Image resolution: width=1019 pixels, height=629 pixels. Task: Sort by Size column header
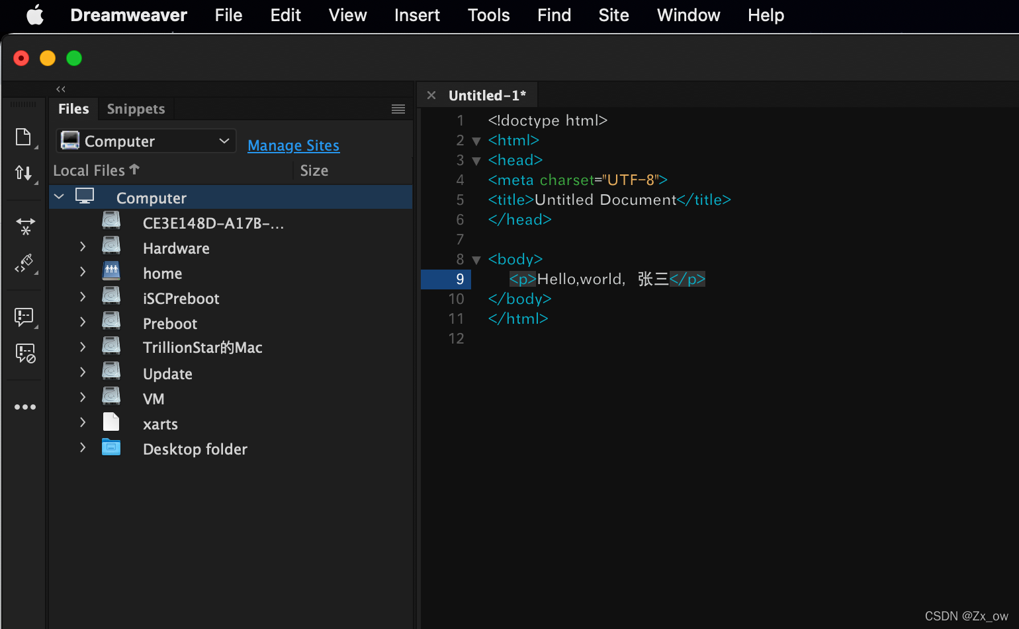[x=314, y=170]
